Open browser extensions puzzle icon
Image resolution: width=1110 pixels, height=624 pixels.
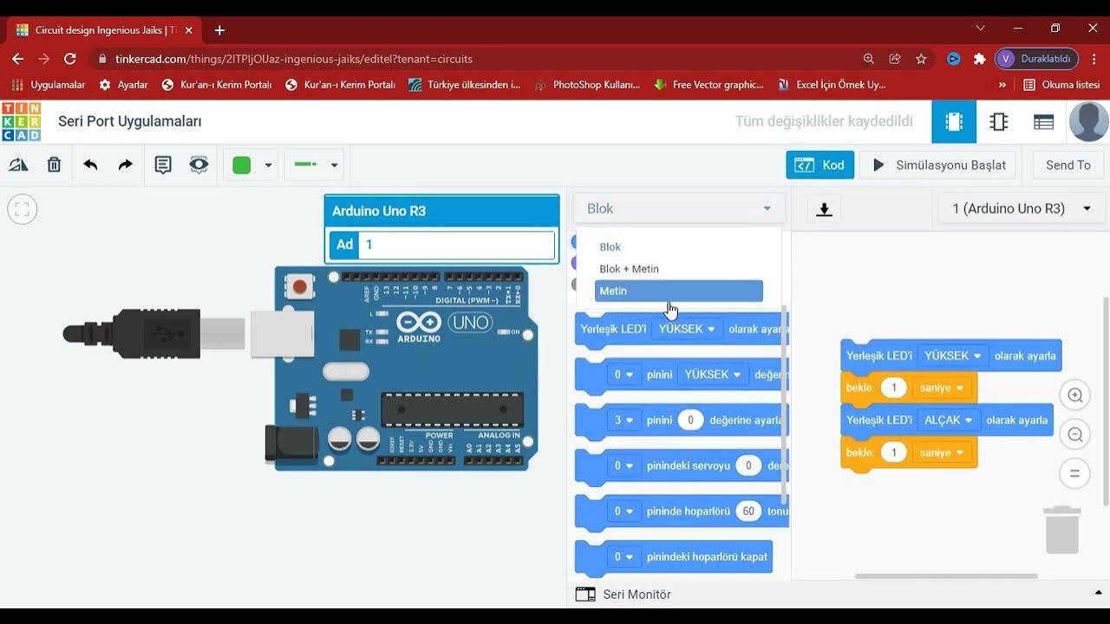[x=980, y=59]
